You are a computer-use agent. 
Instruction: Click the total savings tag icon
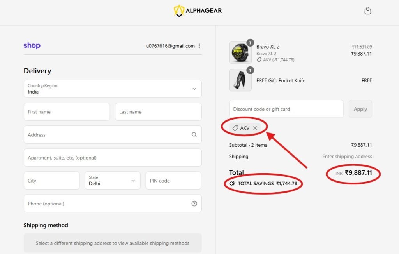coord(232,183)
